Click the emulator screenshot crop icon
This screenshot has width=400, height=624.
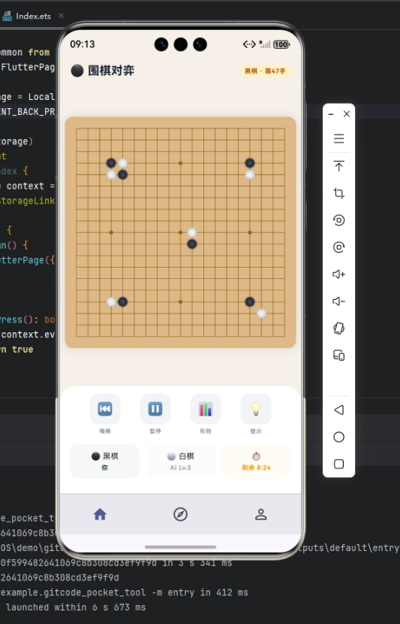[x=338, y=193]
